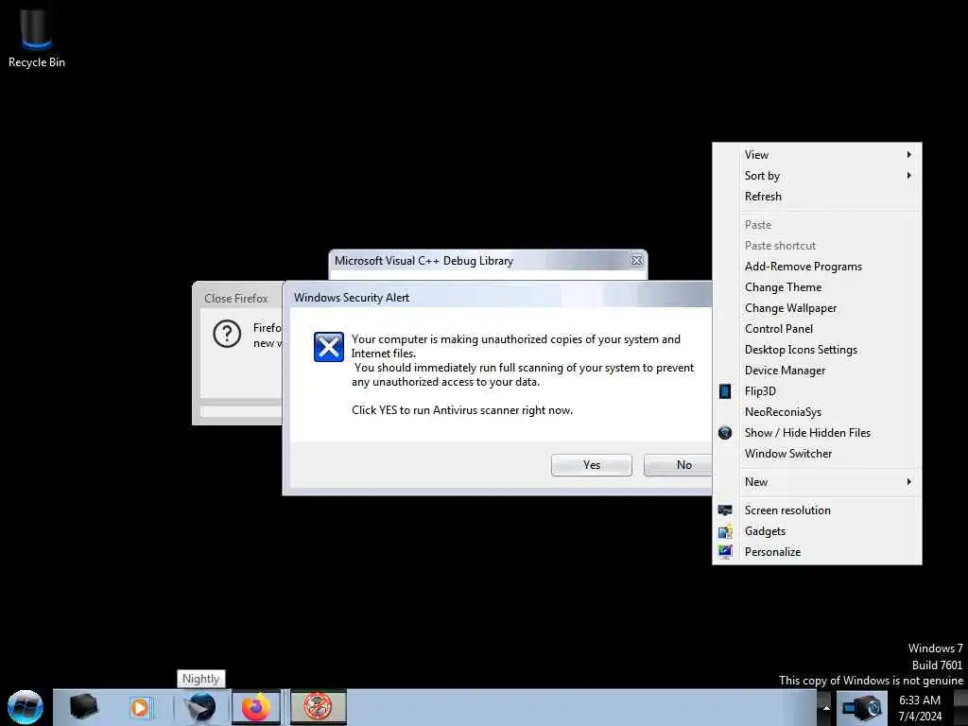Show hidden system tray icons arrow
Screen dimensions: 968x726
[x=825, y=708]
